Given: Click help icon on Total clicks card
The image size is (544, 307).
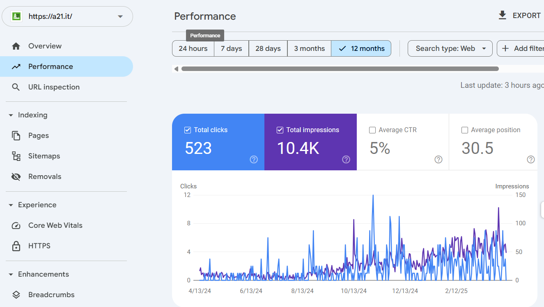Looking at the screenshot, I should pyautogui.click(x=254, y=160).
